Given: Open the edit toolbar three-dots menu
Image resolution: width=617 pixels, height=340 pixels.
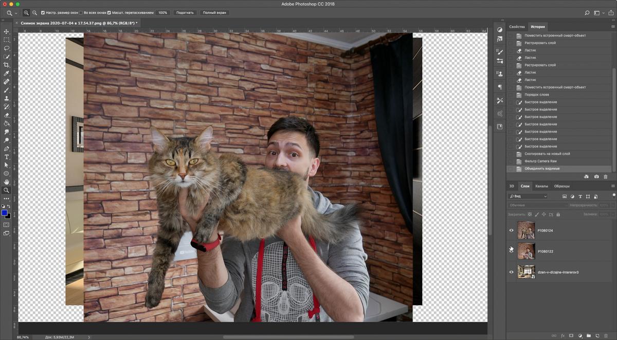Looking at the screenshot, I should tap(7, 198).
